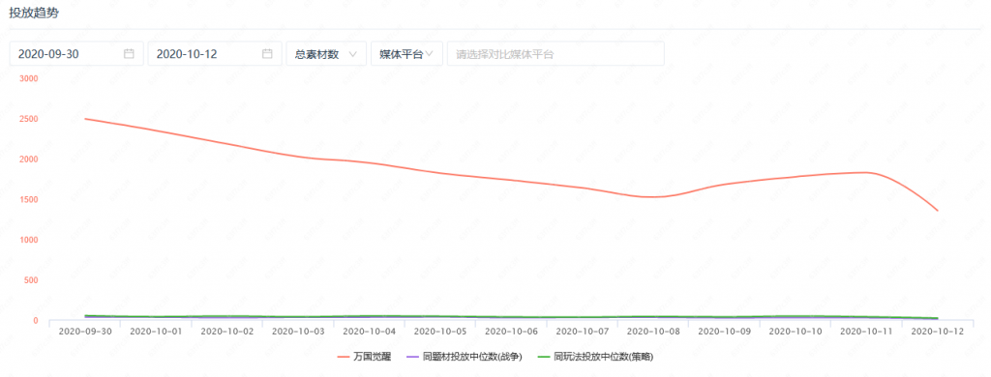Click x-axis label 2020-10-07
The image size is (991, 377).
[582, 332]
